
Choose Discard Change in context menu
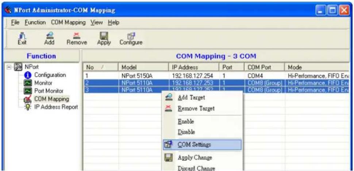click(x=203, y=168)
